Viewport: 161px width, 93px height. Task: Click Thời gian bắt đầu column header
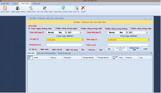tap(89, 58)
